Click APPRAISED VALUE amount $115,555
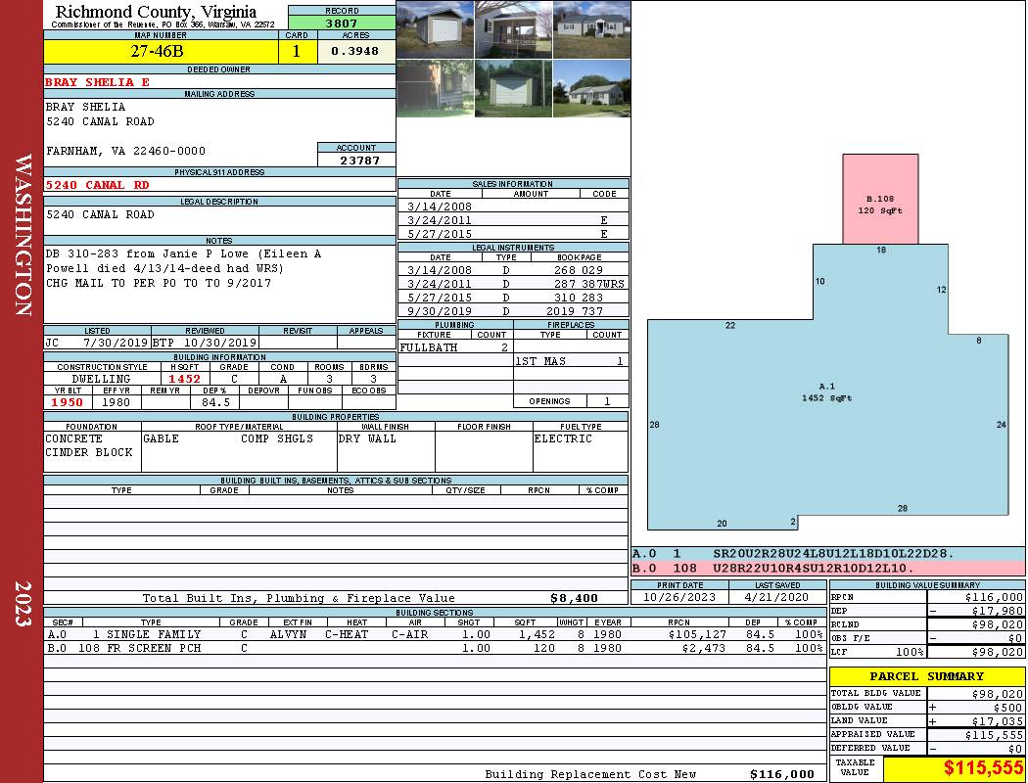 pyautogui.click(x=994, y=734)
